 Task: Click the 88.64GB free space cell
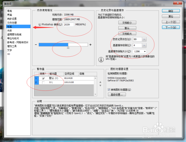tap(68, 78)
